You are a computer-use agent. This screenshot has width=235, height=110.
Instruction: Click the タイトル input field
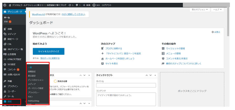pyautogui.click(x=126, y=85)
